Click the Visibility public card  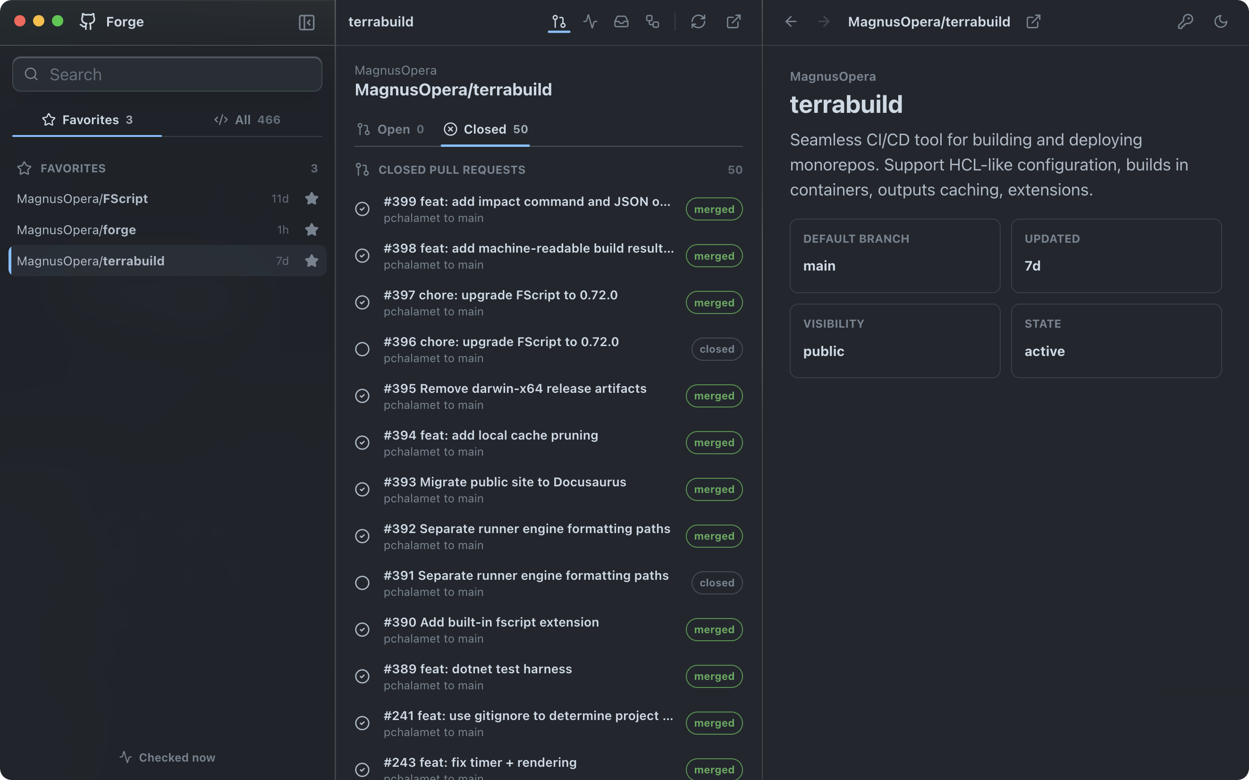point(895,341)
